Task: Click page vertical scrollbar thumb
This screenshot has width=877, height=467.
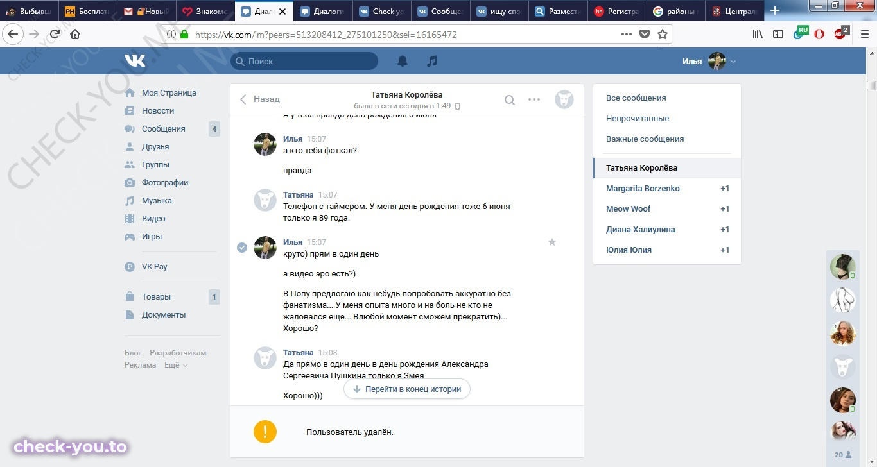Action: pyautogui.click(x=871, y=85)
